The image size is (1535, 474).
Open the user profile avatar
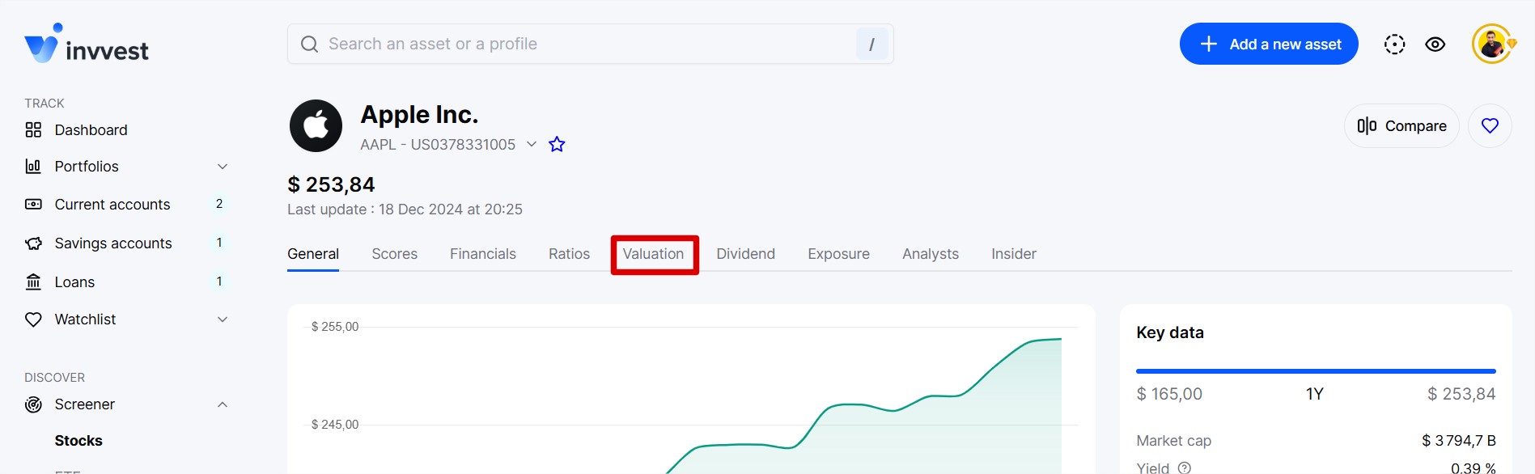click(x=1492, y=44)
